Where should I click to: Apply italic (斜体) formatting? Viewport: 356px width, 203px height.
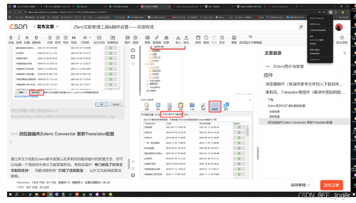point(19,40)
